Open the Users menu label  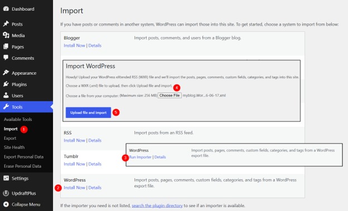pos(17,96)
